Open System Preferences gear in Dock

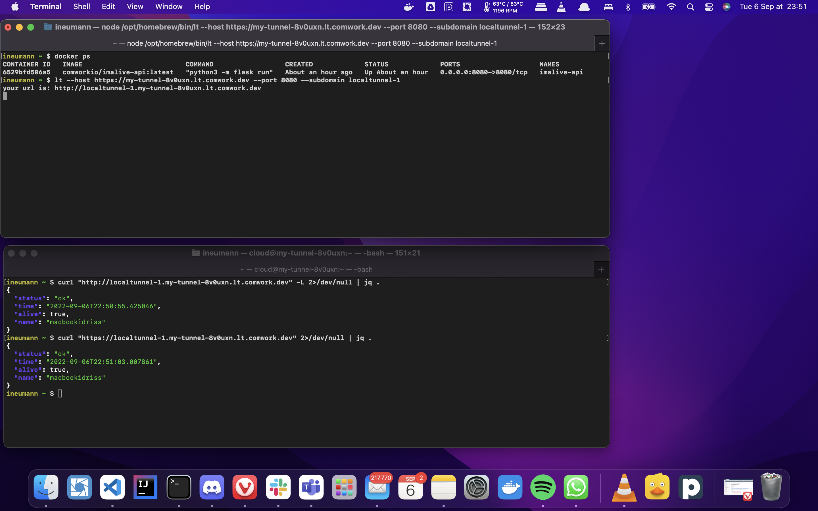pos(477,487)
